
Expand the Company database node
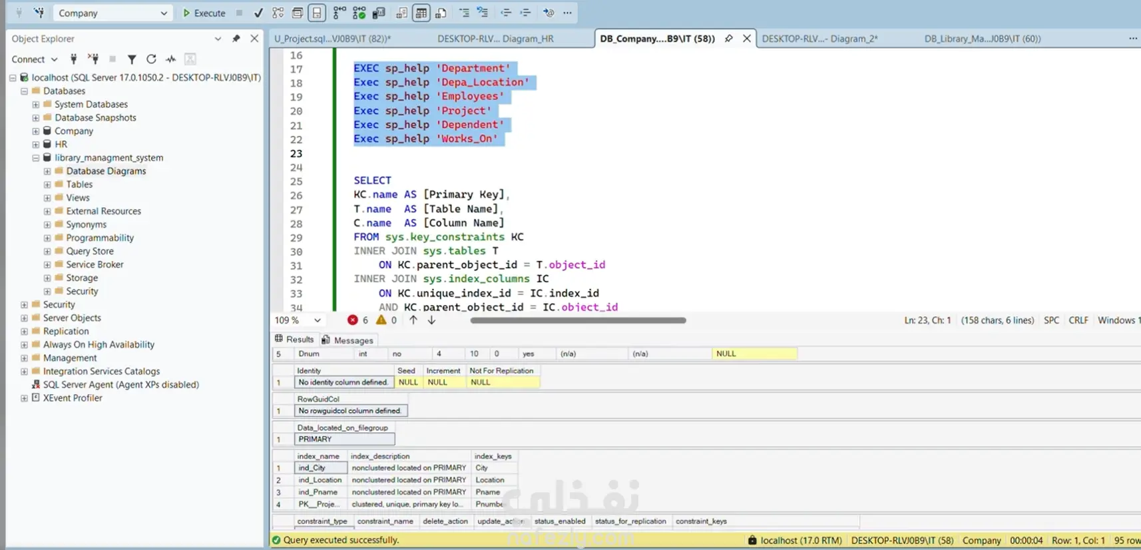pyautogui.click(x=36, y=131)
